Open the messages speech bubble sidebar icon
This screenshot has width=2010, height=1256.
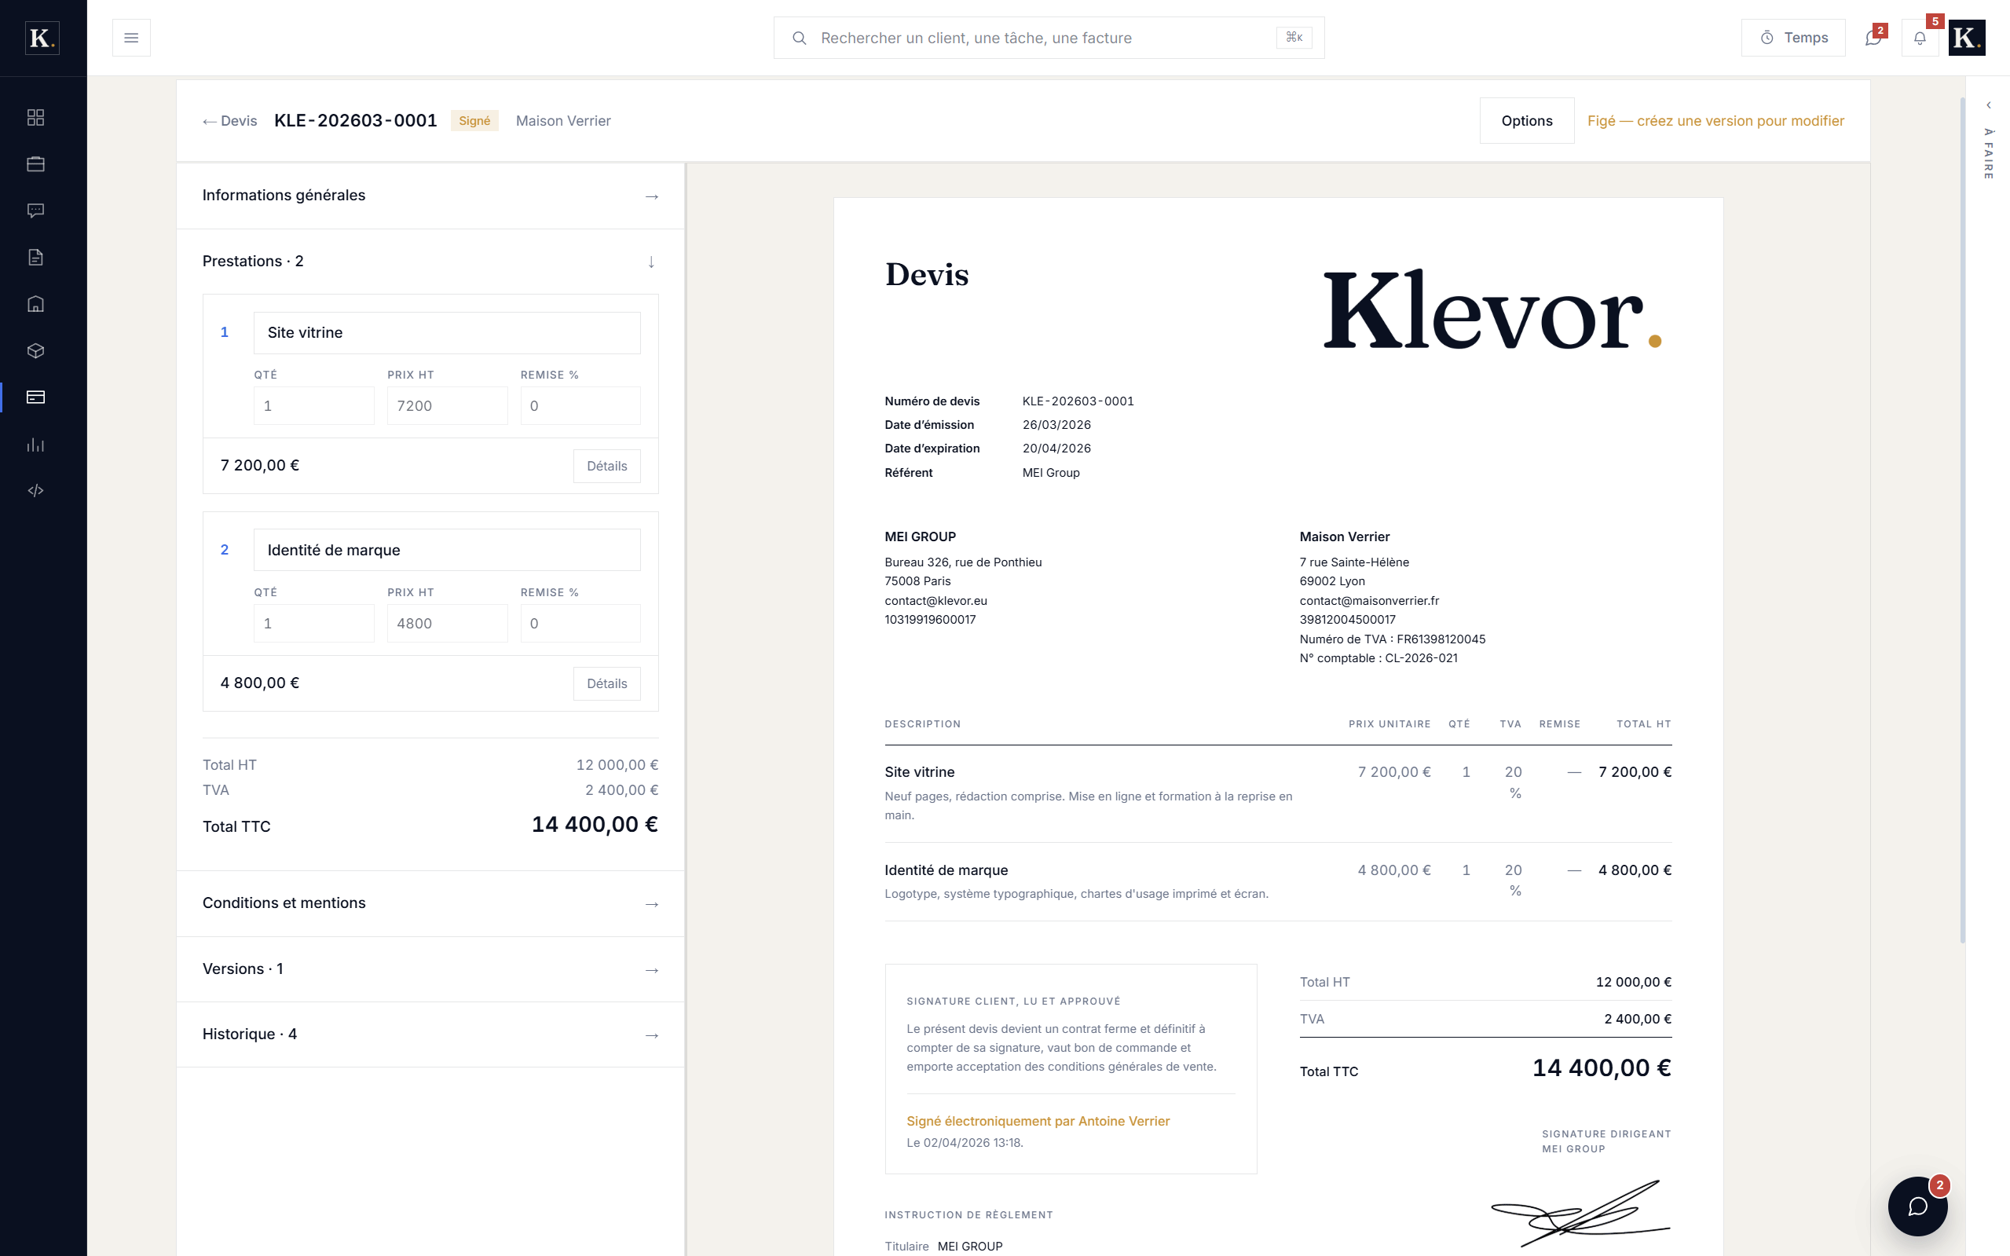coord(35,211)
